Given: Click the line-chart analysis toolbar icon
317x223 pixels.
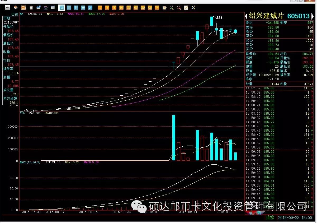Looking at the screenshot, I should (46, 8).
